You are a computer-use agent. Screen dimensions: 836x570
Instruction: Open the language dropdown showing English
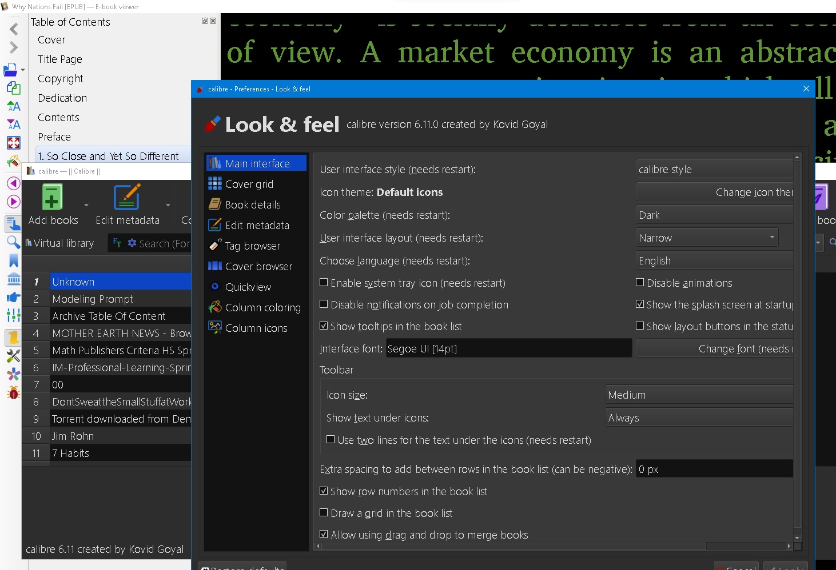click(715, 260)
